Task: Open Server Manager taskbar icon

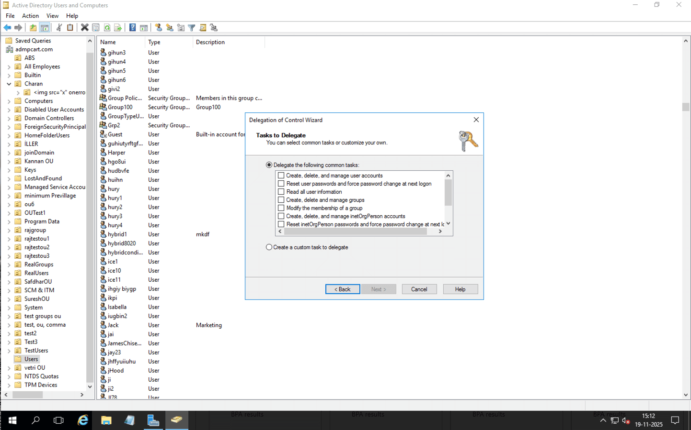Action: click(x=153, y=420)
